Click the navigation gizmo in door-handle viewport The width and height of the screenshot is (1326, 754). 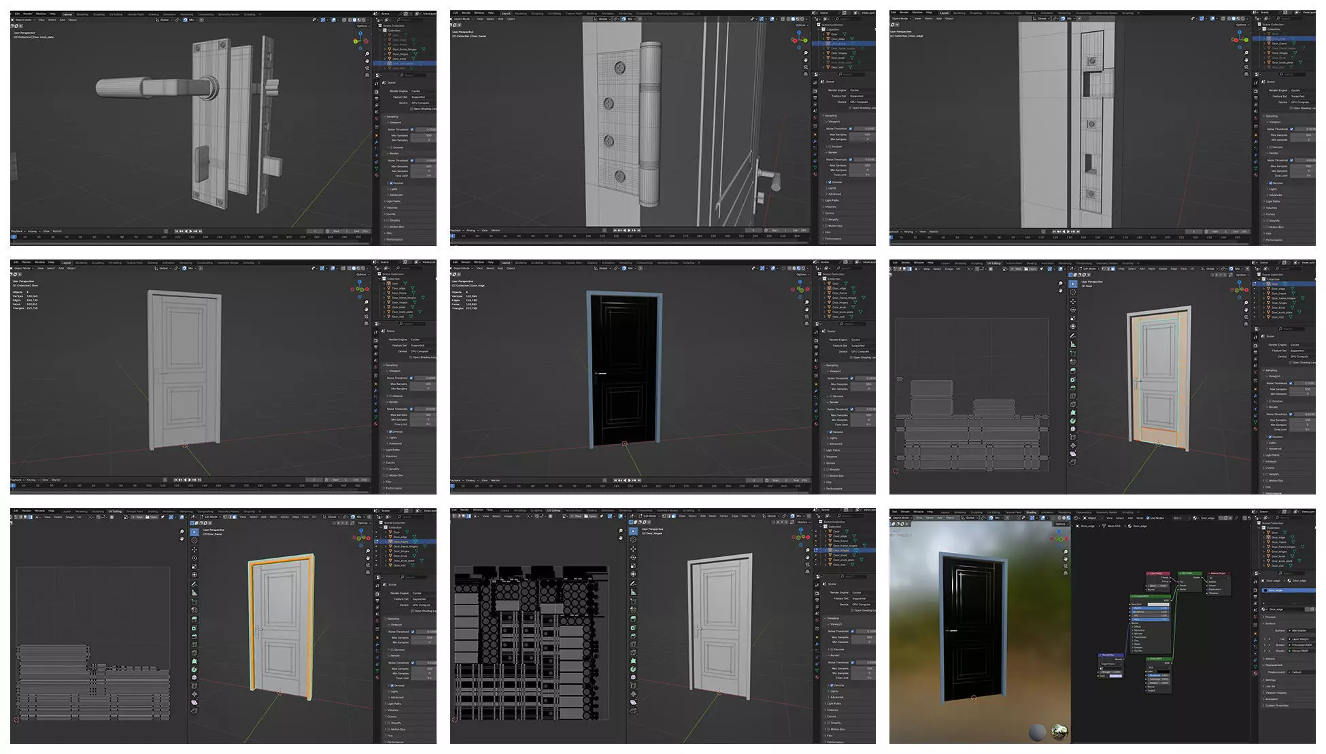(x=360, y=39)
